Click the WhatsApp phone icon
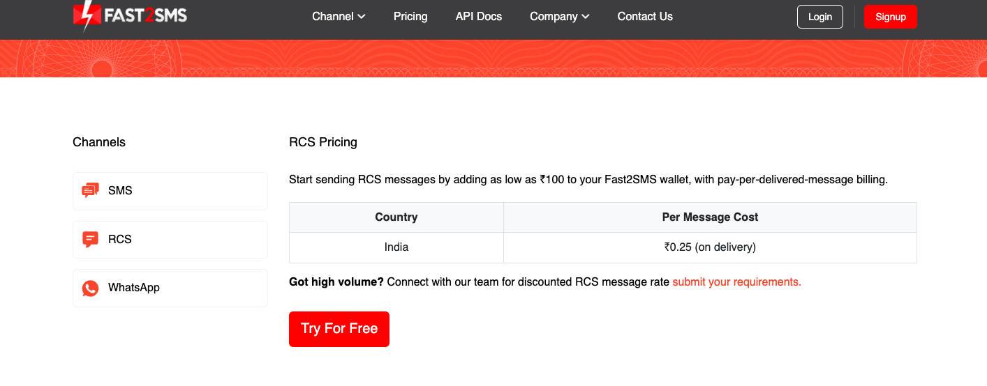Viewport: 987px width, 386px height. (90, 288)
